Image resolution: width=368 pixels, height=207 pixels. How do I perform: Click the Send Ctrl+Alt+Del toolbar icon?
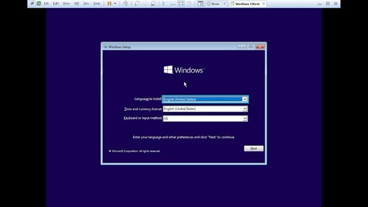125,3
